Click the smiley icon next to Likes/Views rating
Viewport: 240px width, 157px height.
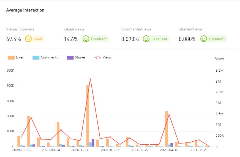pyautogui.click(x=86, y=39)
